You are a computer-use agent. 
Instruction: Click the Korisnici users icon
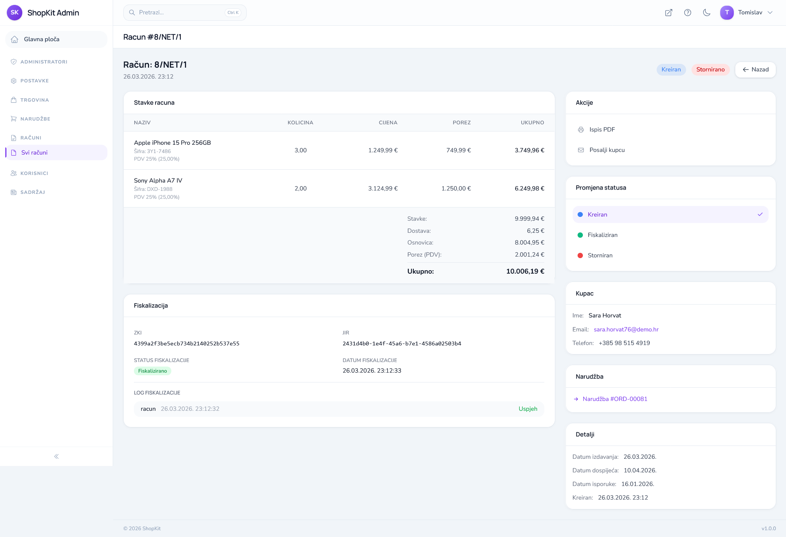tap(14, 173)
